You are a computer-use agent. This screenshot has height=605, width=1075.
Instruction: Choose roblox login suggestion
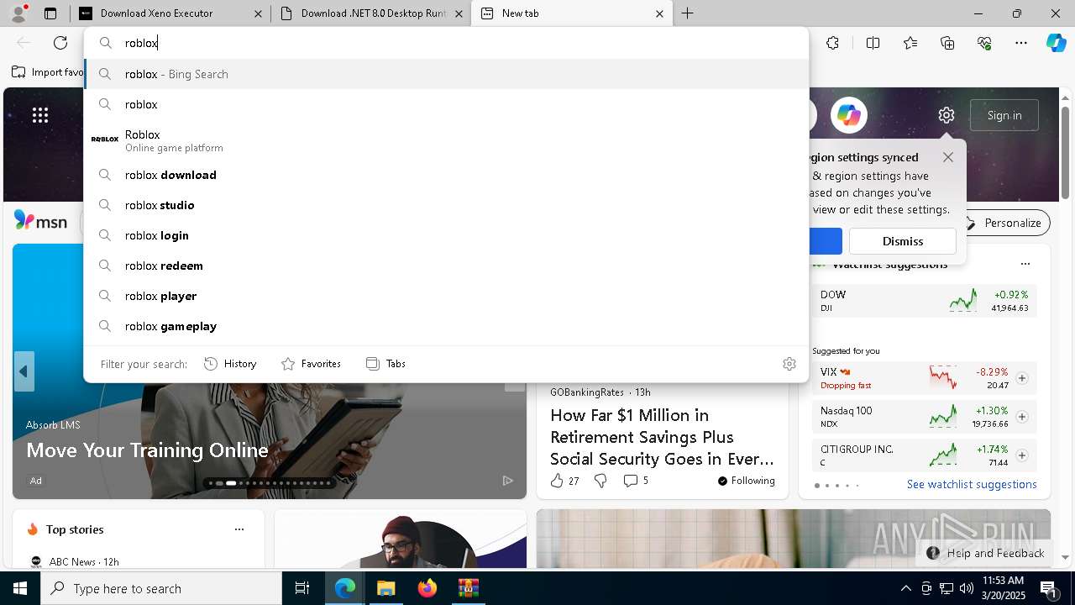point(446,235)
